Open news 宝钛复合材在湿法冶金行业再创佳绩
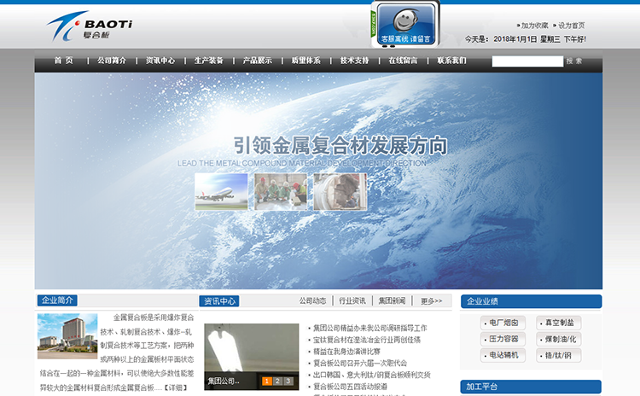 tap(367, 340)
